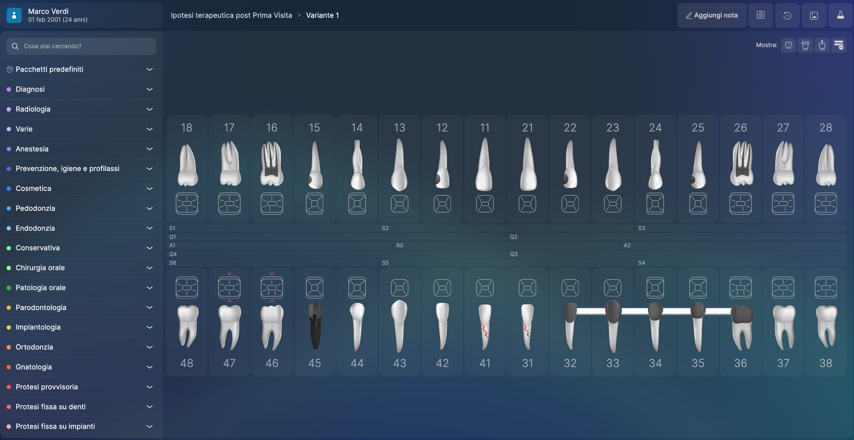Select the implant on tooth 45
This screenshot has width=854, height=440.
click(x=315, y=326)
